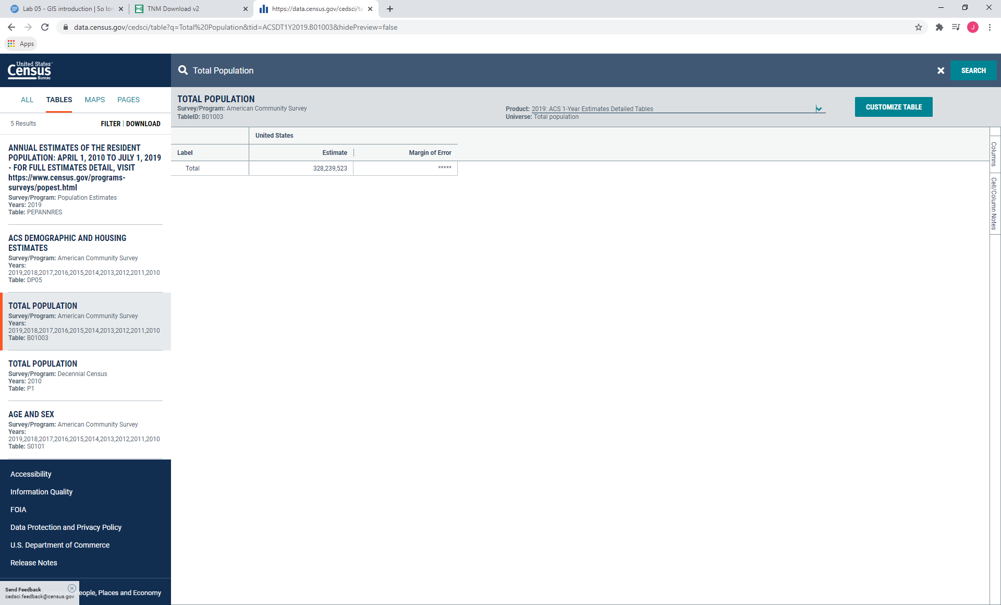Click the margin of error ***** cell
The image size is (1001, 605).
point(406,168)
